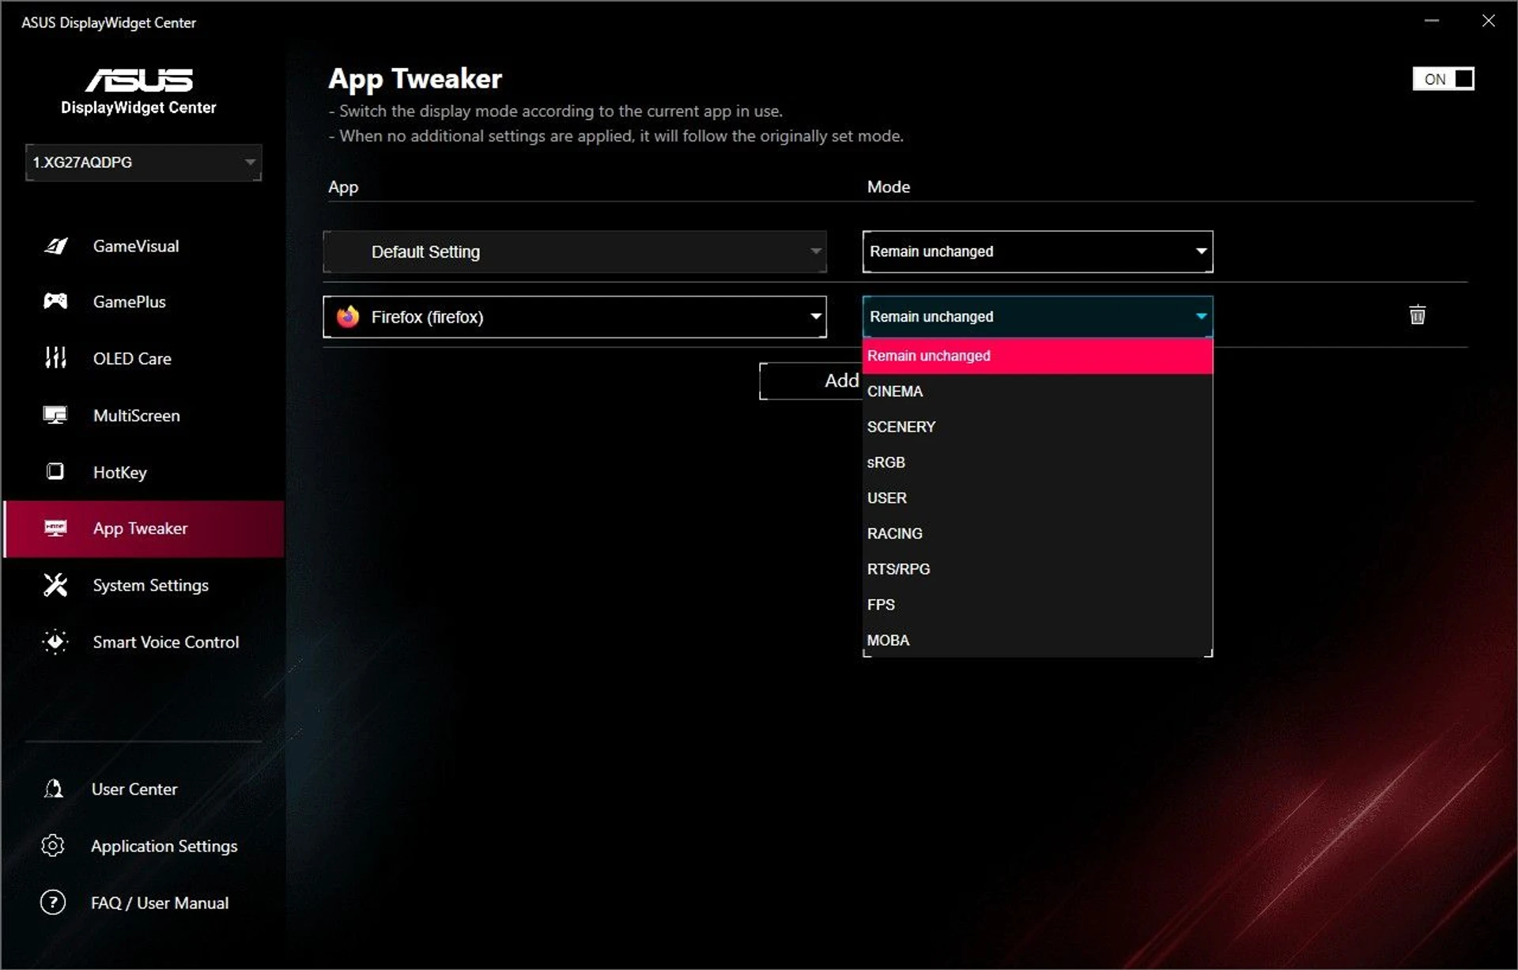Choose sRGB mode from list
The height and width of the screenshot is (970, 1518).
pos(1037,462)
